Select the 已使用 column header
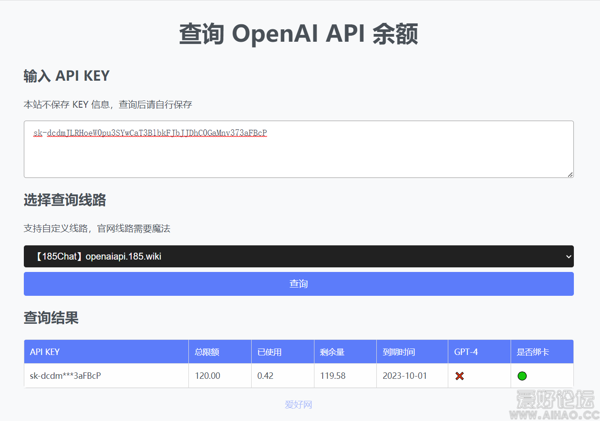Screen dimensions: 600x421 point(283,352)
